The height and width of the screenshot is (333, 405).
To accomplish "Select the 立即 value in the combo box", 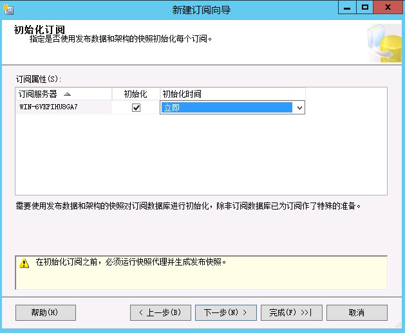I will coord(225,108).
